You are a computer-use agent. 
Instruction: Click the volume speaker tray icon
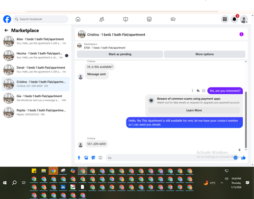click(x=227, y=178)
